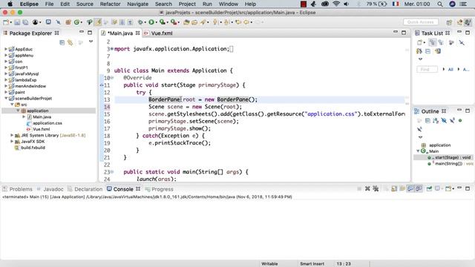The image size is (475, 267).
Task: Collapse the sceneBuilderProjet project
Action: pyautogui.click(x=6, y=99)
